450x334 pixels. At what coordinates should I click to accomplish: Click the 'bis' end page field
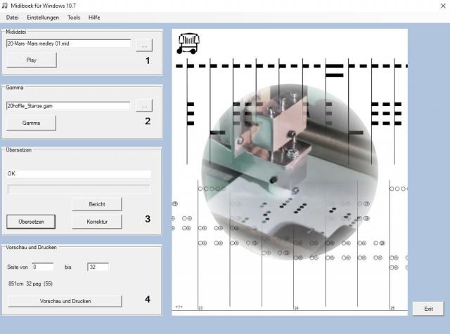pyautogui.click(x=98, y=267)
